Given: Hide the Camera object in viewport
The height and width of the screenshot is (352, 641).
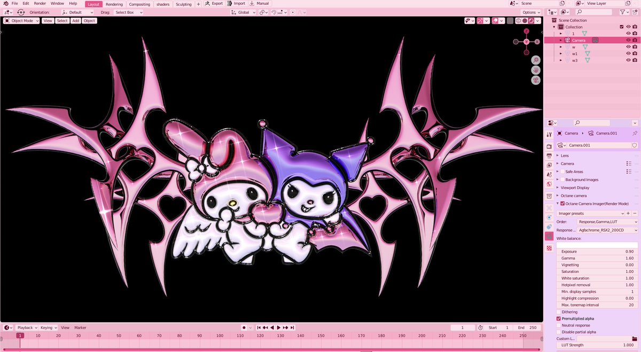Looking at the screenshot, I should 628,40.
